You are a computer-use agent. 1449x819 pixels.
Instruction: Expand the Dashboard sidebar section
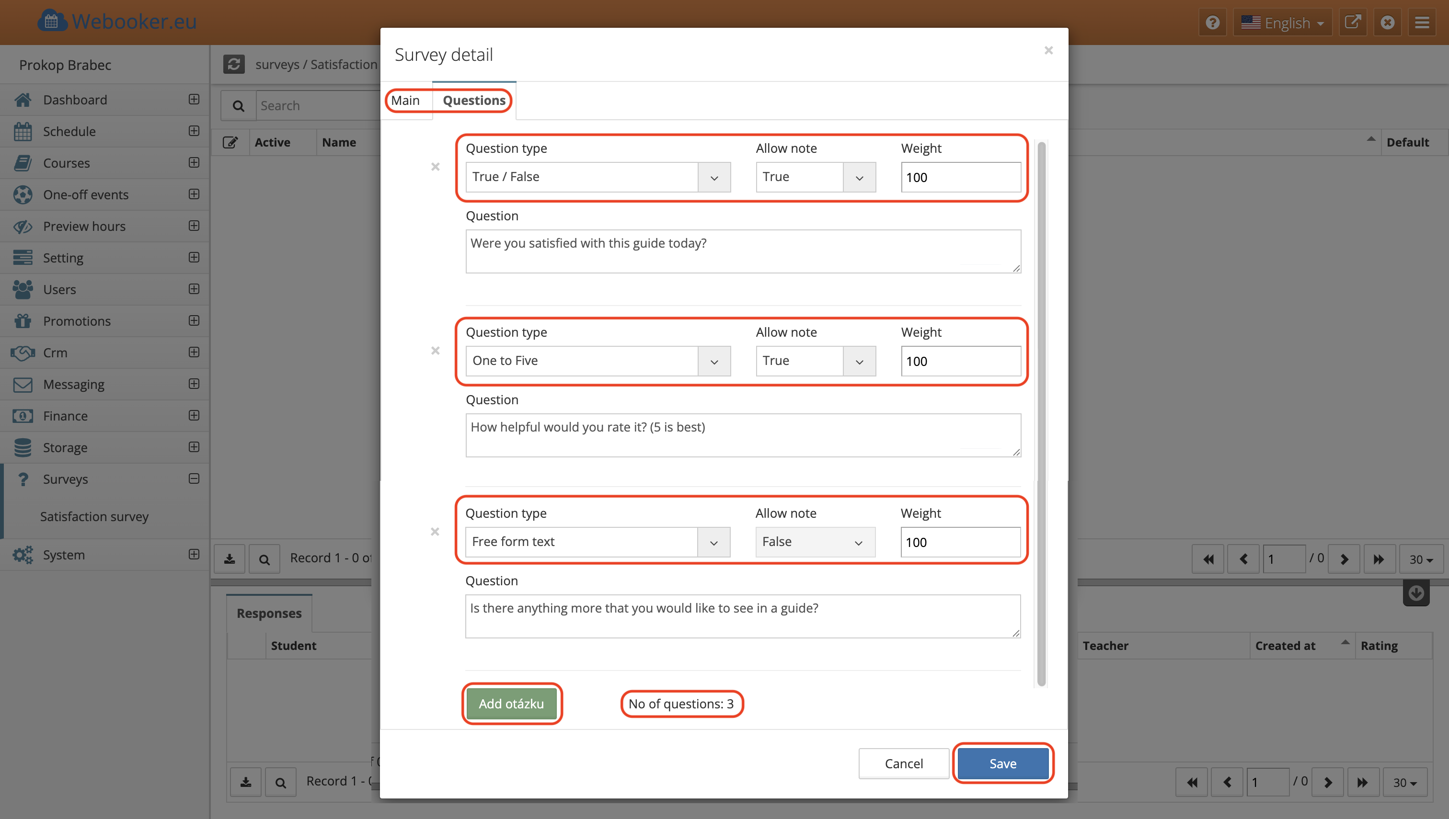tap(194, 99)
